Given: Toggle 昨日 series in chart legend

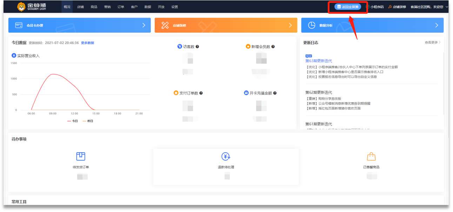Looking at the screenshot, I should tap(88, 121).
